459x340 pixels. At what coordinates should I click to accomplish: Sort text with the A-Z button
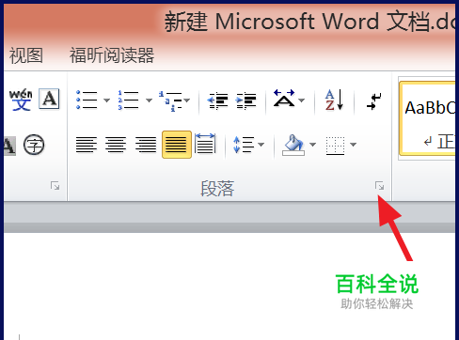[334, 100]
